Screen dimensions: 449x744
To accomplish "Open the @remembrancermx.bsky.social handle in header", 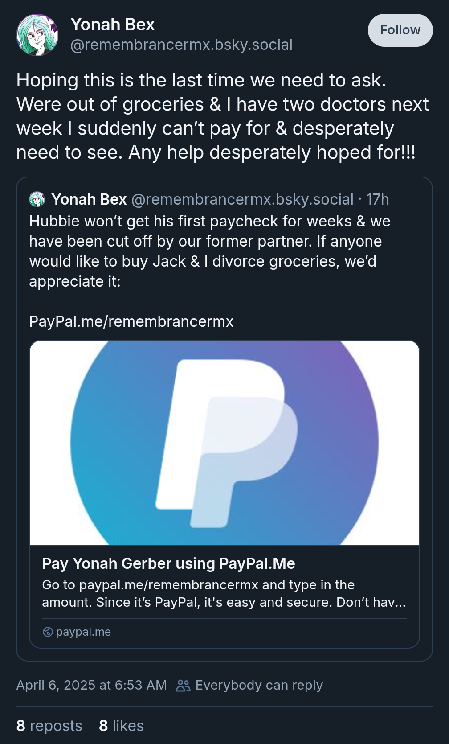I will [181, 45].
